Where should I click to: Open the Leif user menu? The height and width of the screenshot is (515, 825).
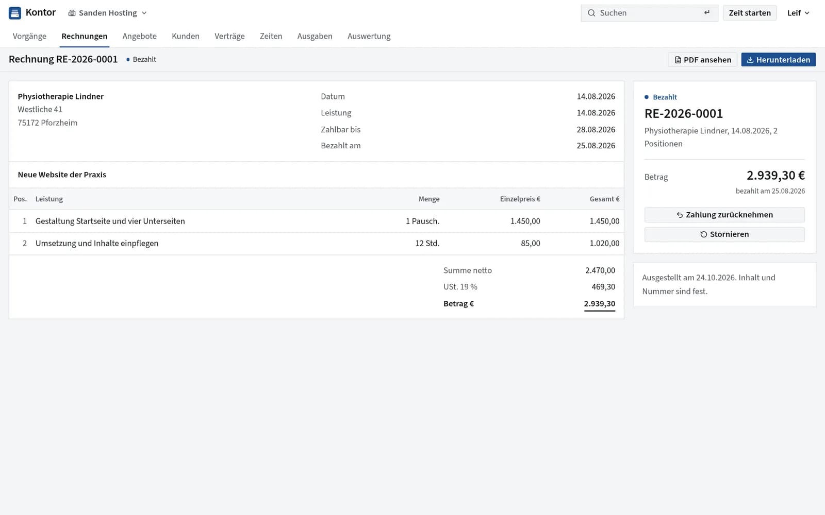pos(798,13)
